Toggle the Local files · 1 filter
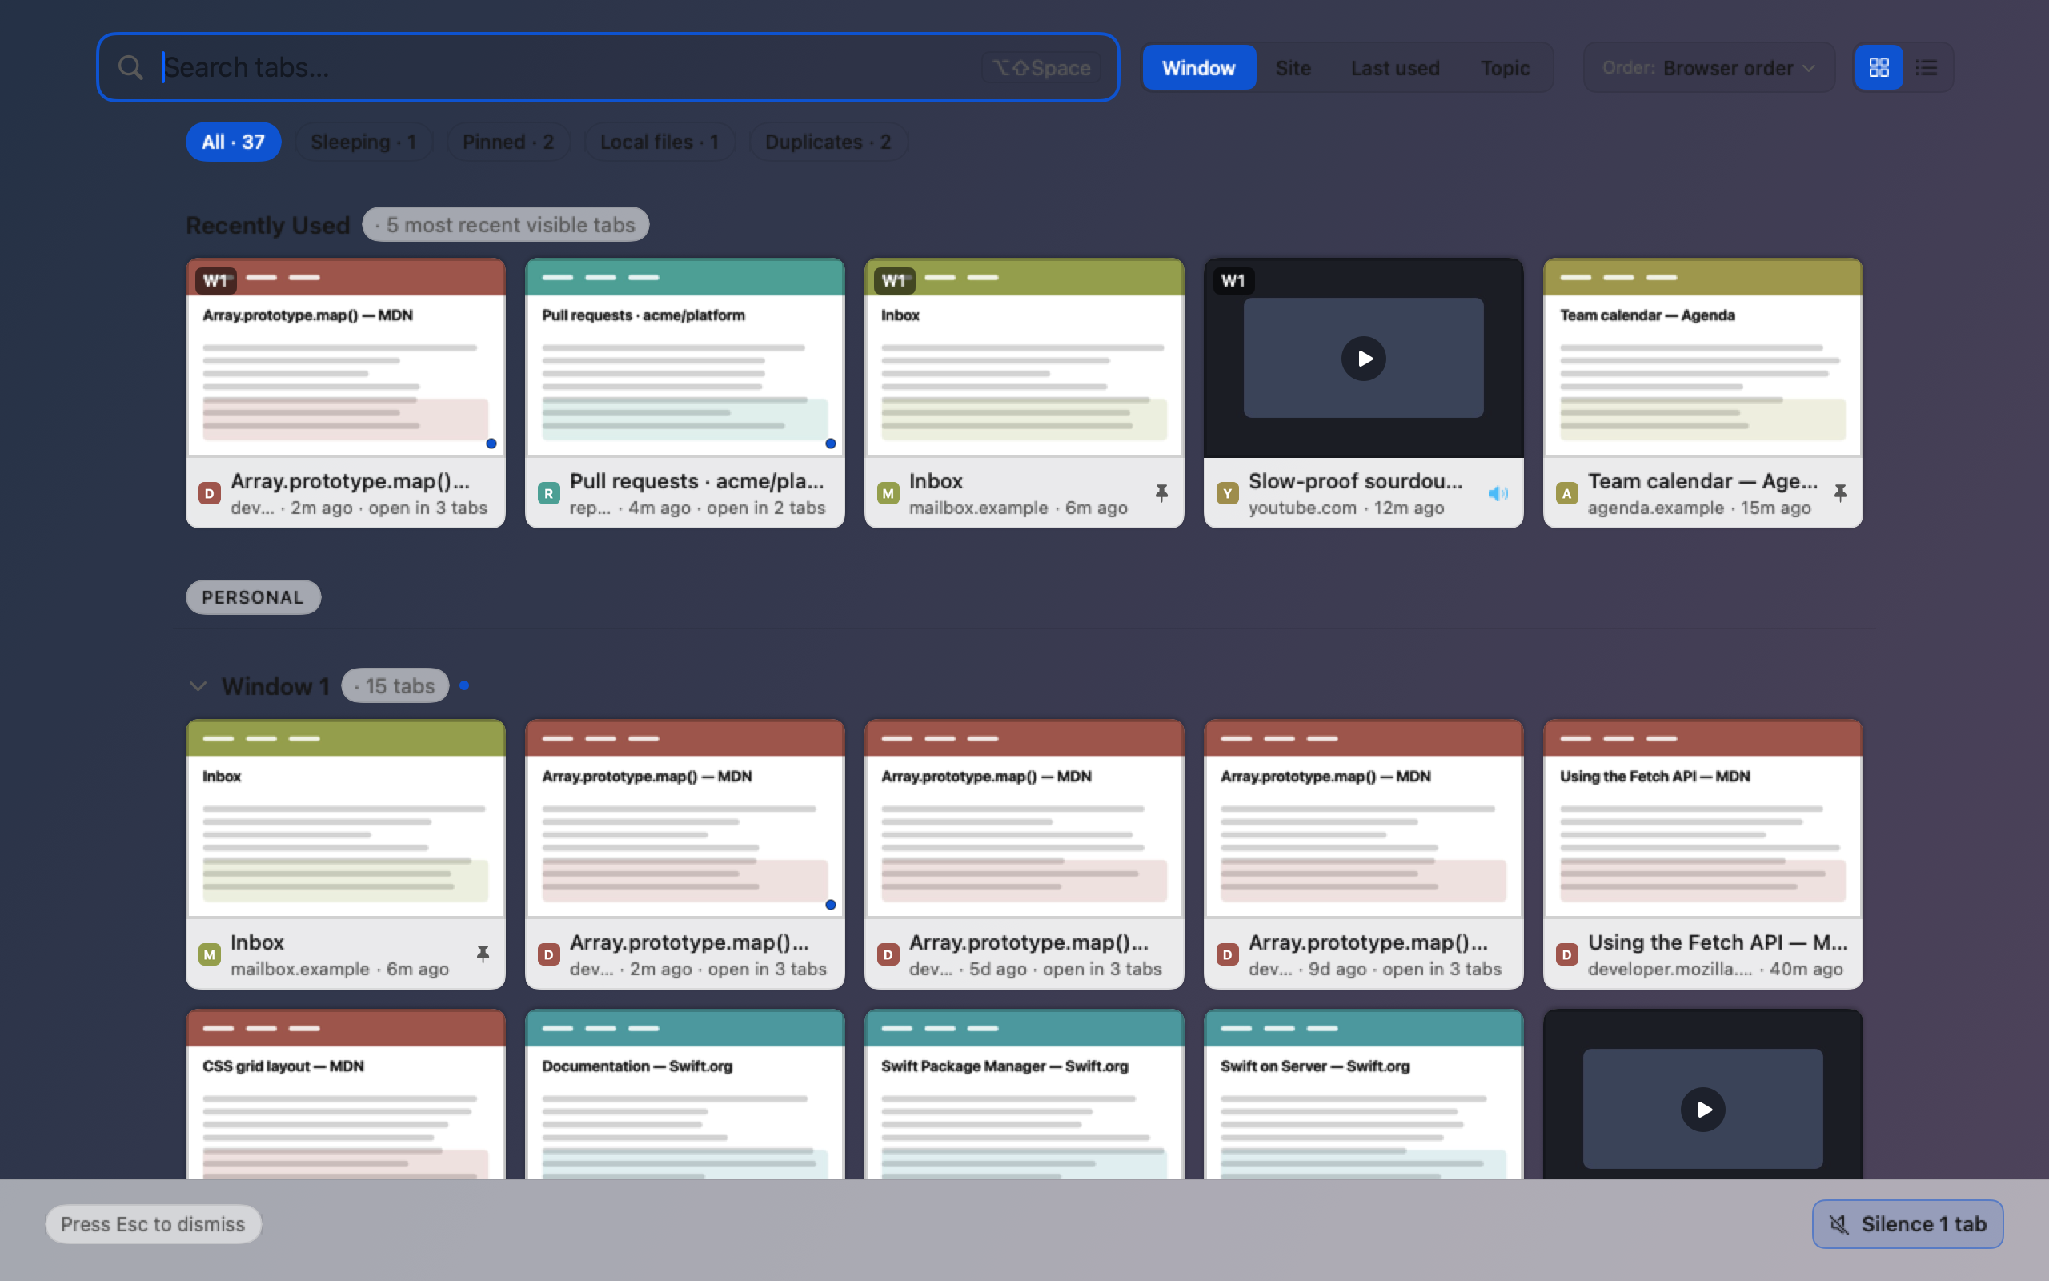 pos(660,142)
